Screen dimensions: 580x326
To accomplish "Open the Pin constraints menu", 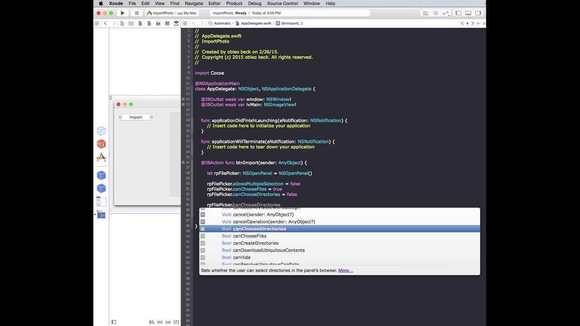I will pyautogui.click(x=159, y=322).
